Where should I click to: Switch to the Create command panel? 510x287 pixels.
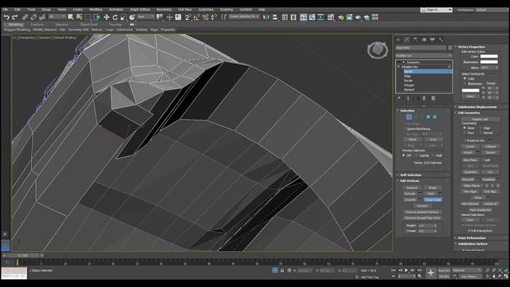point(398,40)
